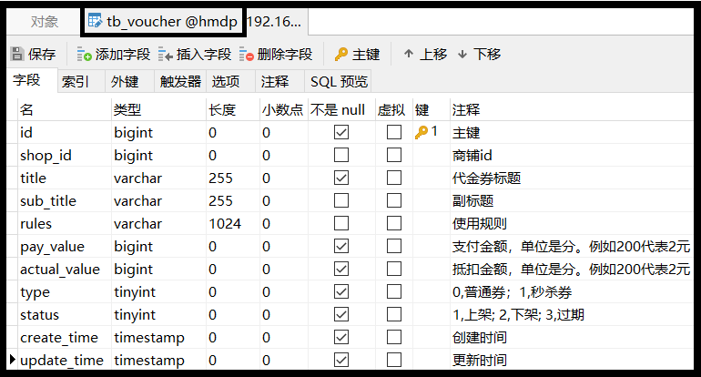Click the tinyint type of status row
Image resolution: width=701 pixels, height=377 pixels.
(135, 315)
